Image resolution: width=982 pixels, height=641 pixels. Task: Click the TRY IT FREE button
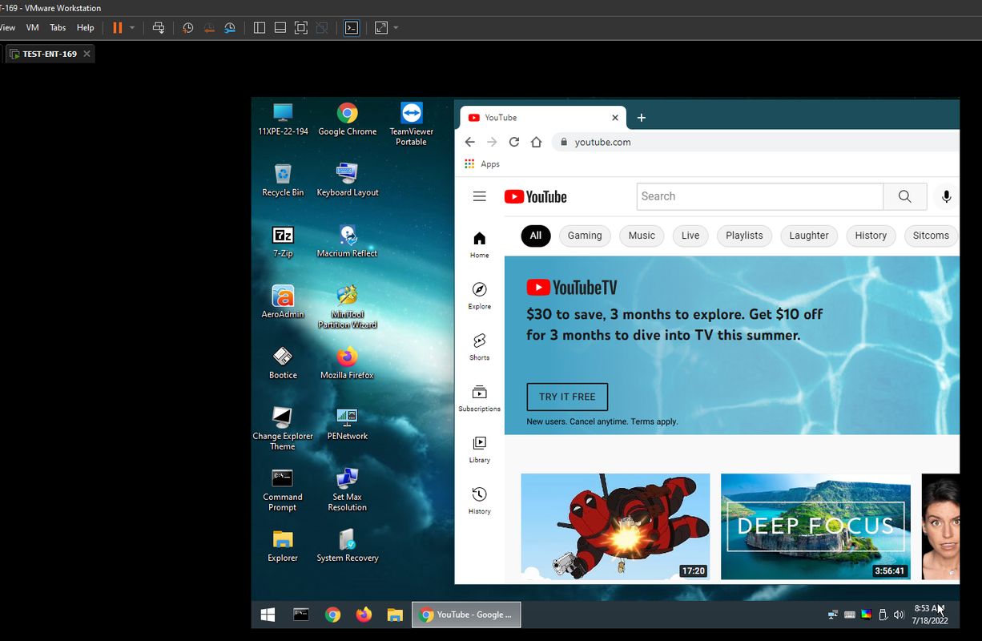coord(567,397)
